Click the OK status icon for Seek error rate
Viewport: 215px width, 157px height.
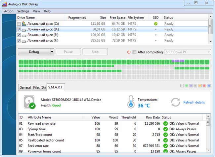(165, 146)
